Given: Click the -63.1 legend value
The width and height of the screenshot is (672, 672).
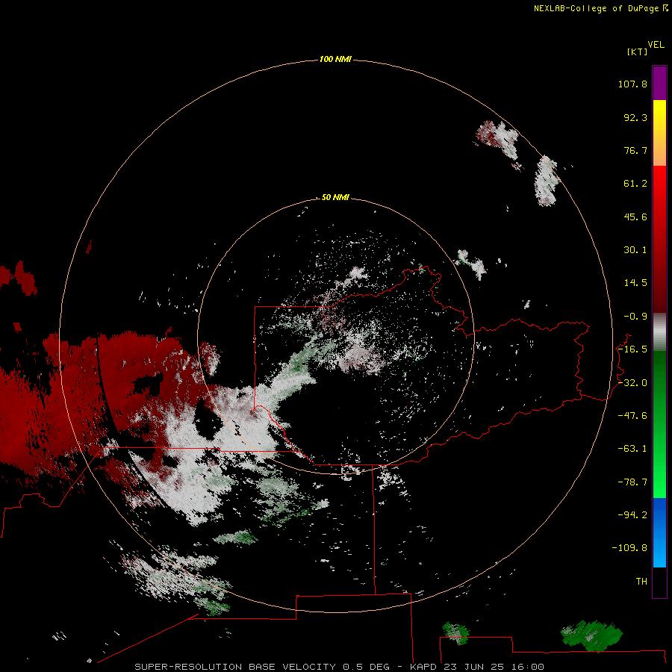Looking at the screenshot, I should pos(632,449).
